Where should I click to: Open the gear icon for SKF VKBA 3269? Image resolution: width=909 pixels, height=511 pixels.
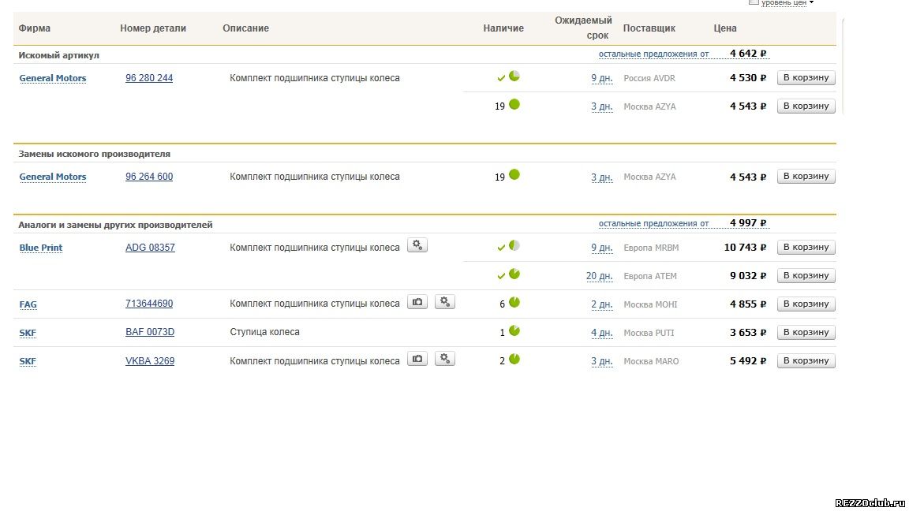coord(445,359)
